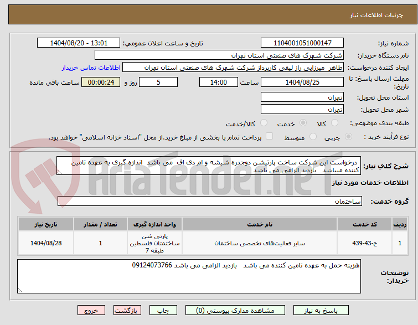Click the remaining time field 00:00:24
This screenshot has width=418, height=325.
point(101,82)
